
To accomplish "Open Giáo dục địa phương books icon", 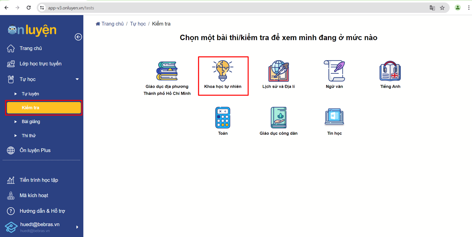I will coord(167,71).
